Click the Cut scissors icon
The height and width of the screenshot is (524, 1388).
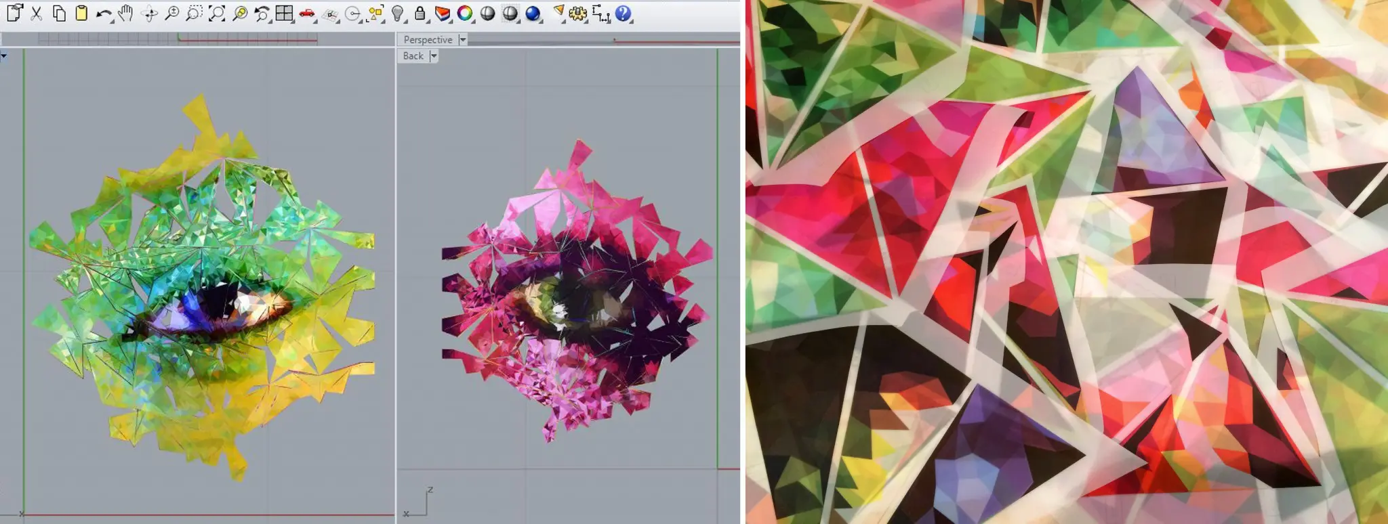(x=37, y=13)
